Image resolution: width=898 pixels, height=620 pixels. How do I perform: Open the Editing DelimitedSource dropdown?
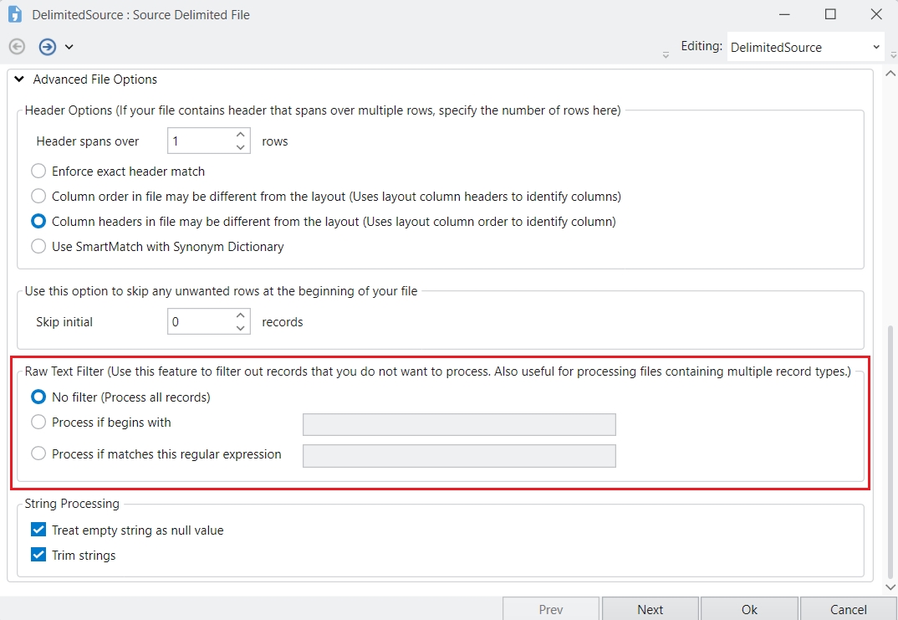(x=805, y=48)
